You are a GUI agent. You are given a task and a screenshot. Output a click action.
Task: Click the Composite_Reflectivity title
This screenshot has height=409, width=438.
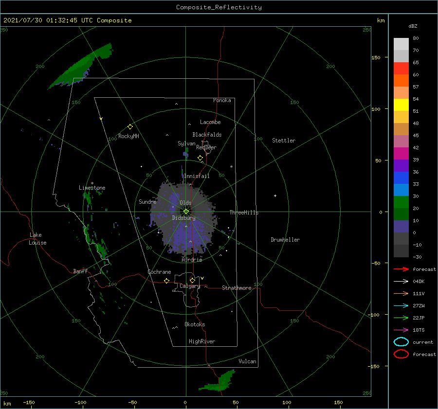pyautogui.click(x=219, y=7)
